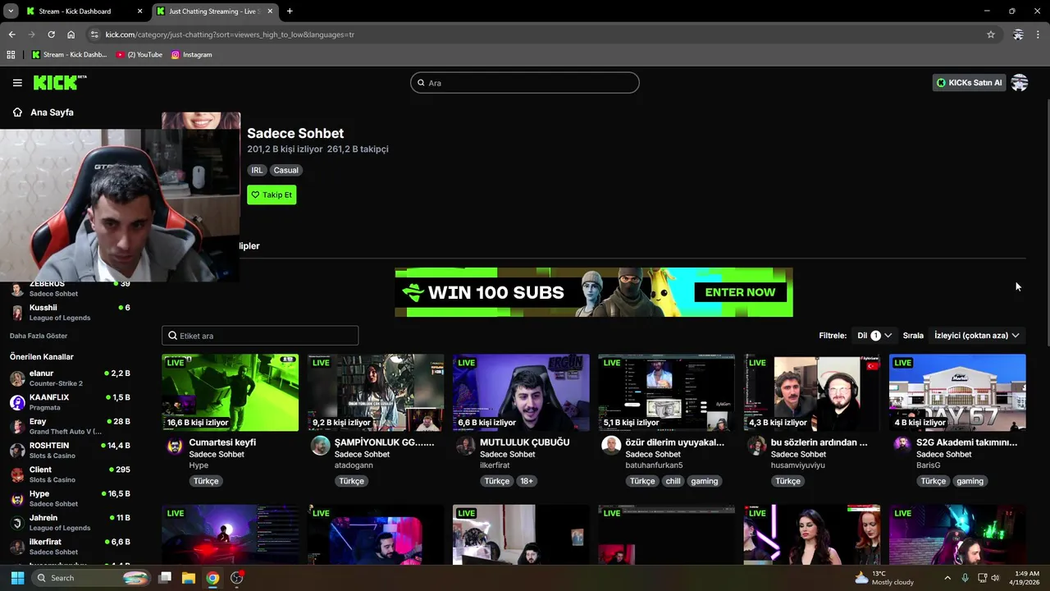Click Daha Fazla Göster in sidebar
The image size is (1050, 591).
(39, 336)
